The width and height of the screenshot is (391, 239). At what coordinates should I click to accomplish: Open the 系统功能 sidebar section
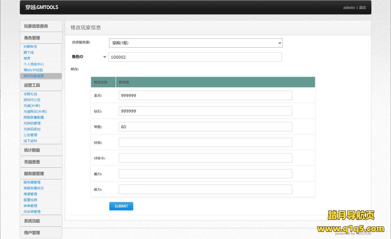click(41, 221)
